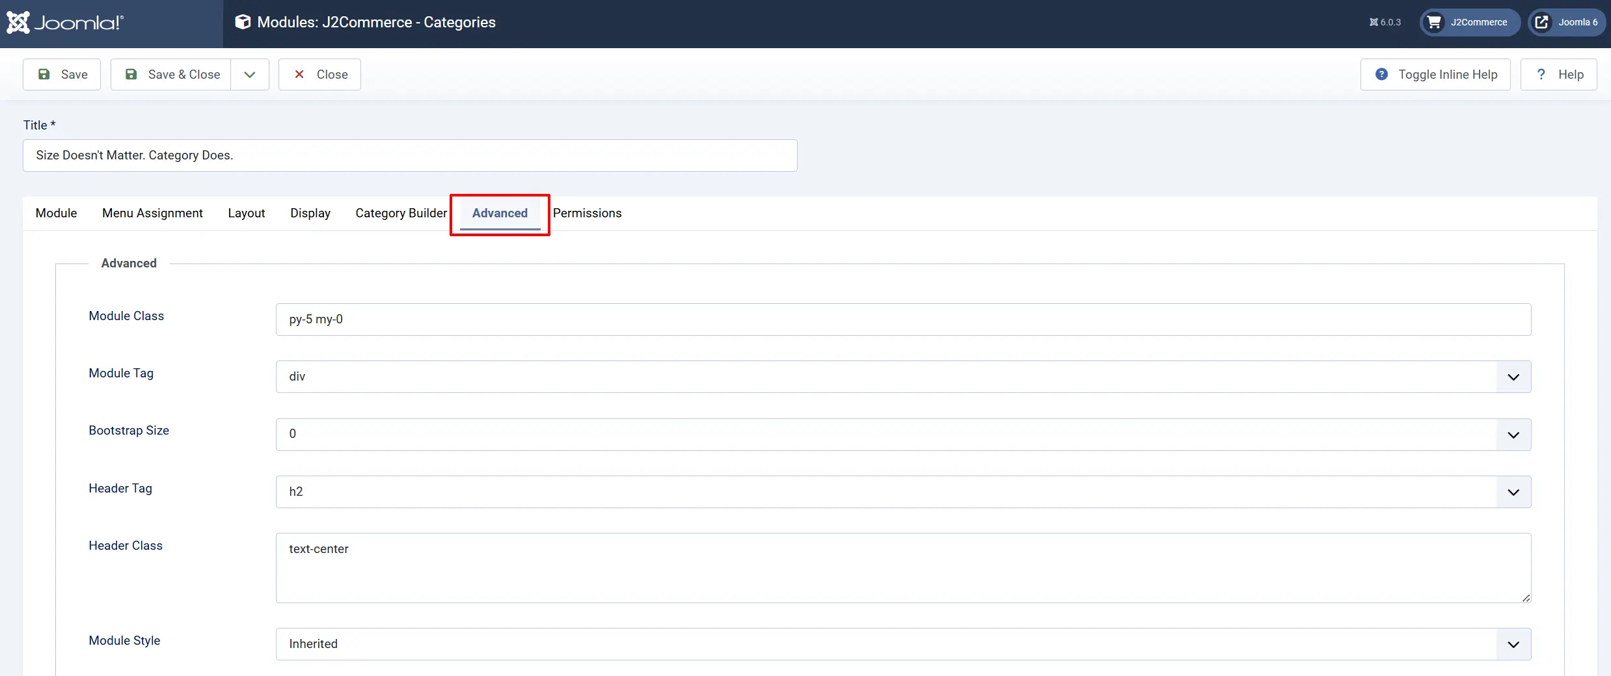Click the Header Class text area
The image size is (1611, 676).
[x=903, y=568]
